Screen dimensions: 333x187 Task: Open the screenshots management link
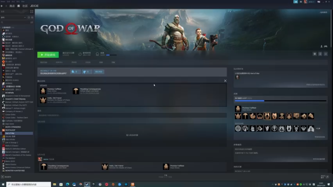(319, 159)
